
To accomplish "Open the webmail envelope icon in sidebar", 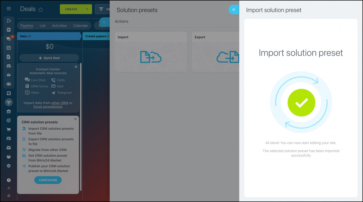I will pyautogui.click(x=9, y=75).
